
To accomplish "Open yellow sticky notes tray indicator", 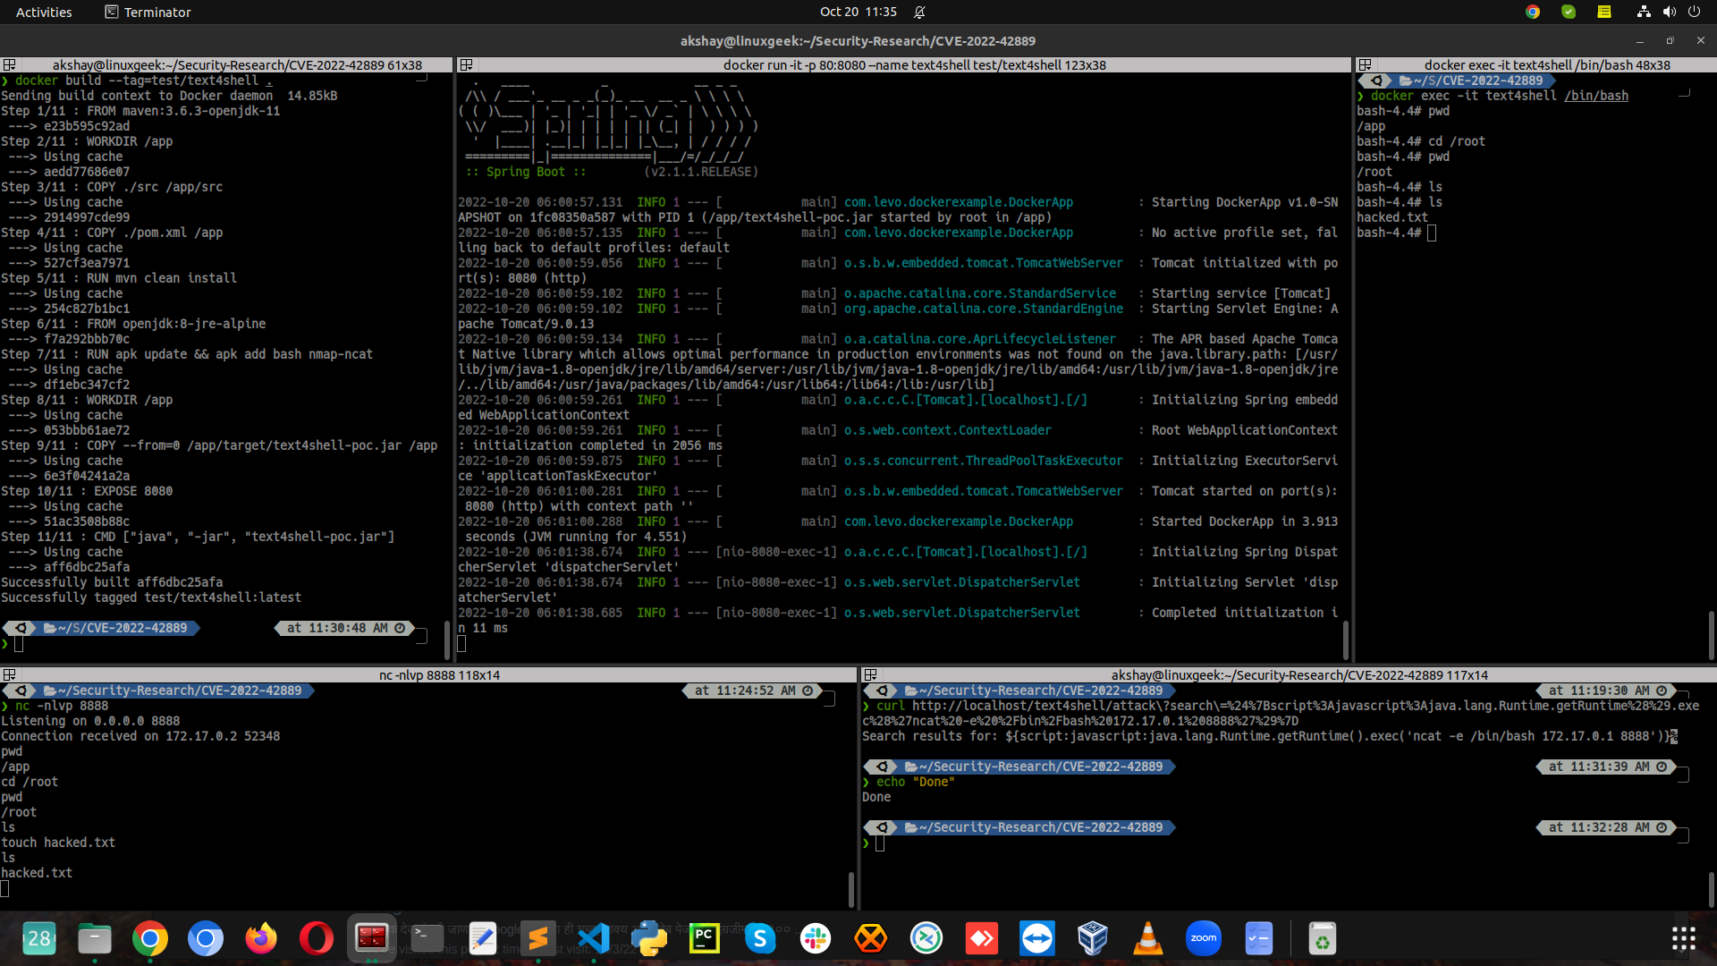I will pyautogui.click(x=1604, y=12).
